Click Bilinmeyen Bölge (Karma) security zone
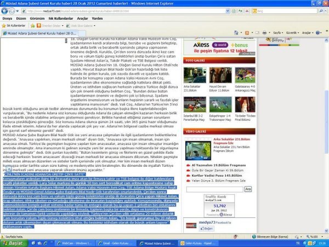Viewport: 329px width, 247px height. click(270, 237)
